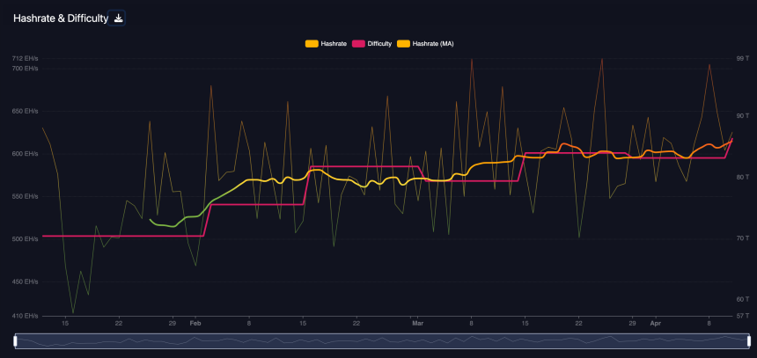
Task: Click the Mar label on the x-axis
Action: pos(417,323)
